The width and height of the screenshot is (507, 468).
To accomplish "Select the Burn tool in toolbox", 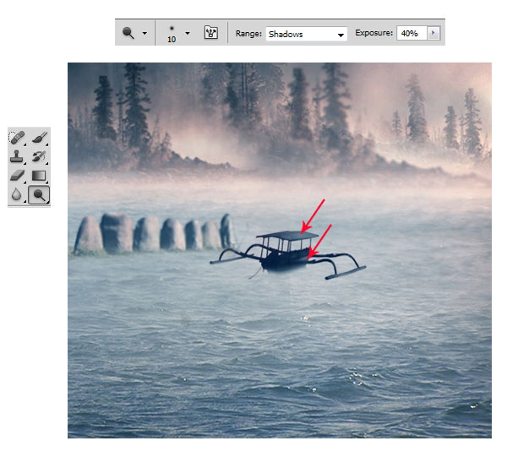I will (x=39, y=195).
